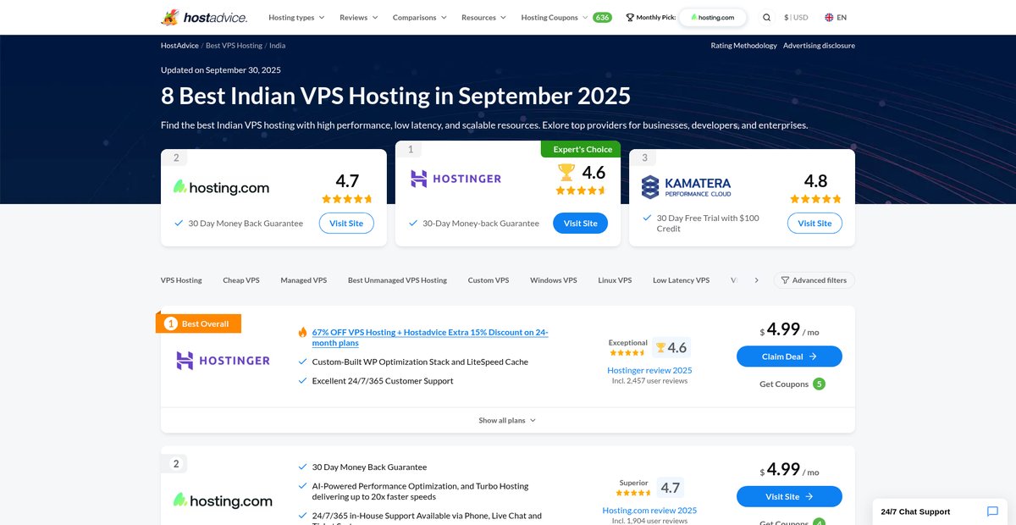Open the Hosting.com review 2025 link

tap(649, 511)
